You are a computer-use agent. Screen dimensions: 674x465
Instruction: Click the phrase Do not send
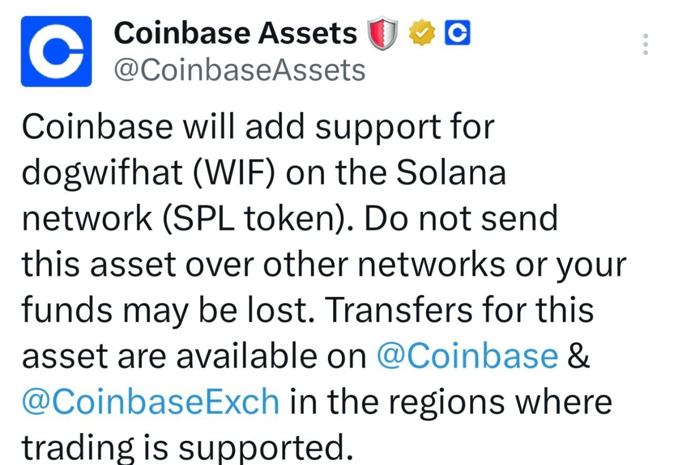click(x=461, y=217)
